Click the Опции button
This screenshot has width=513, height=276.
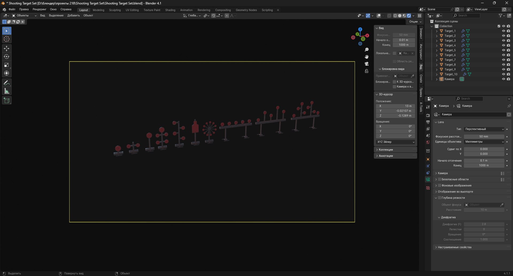pos(415,22)
